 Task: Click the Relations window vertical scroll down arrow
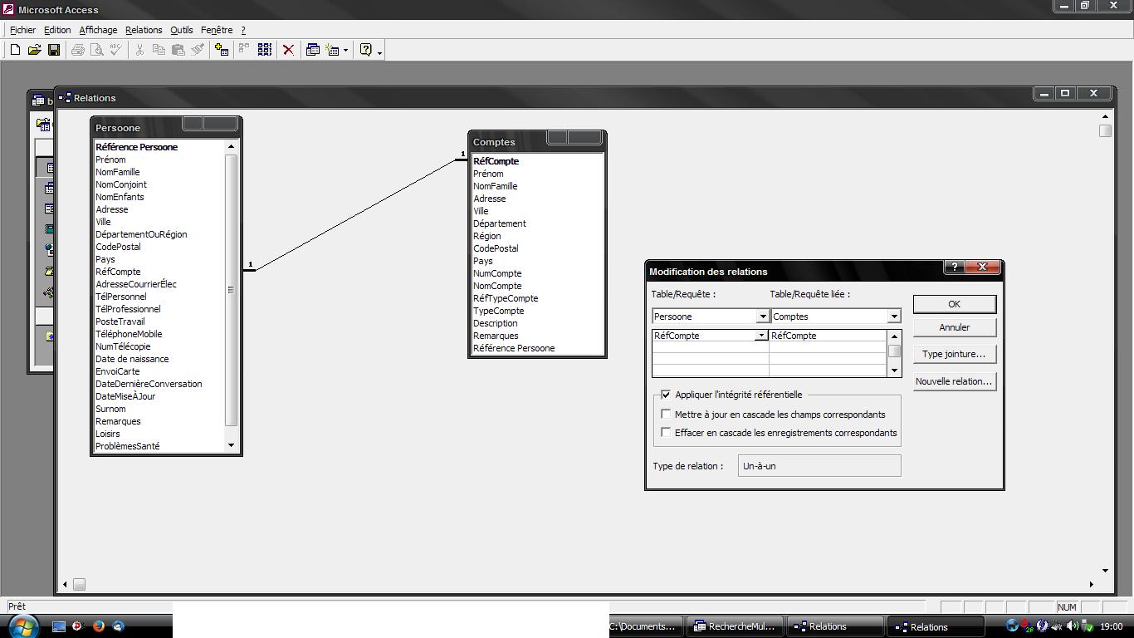point(1105,571)
